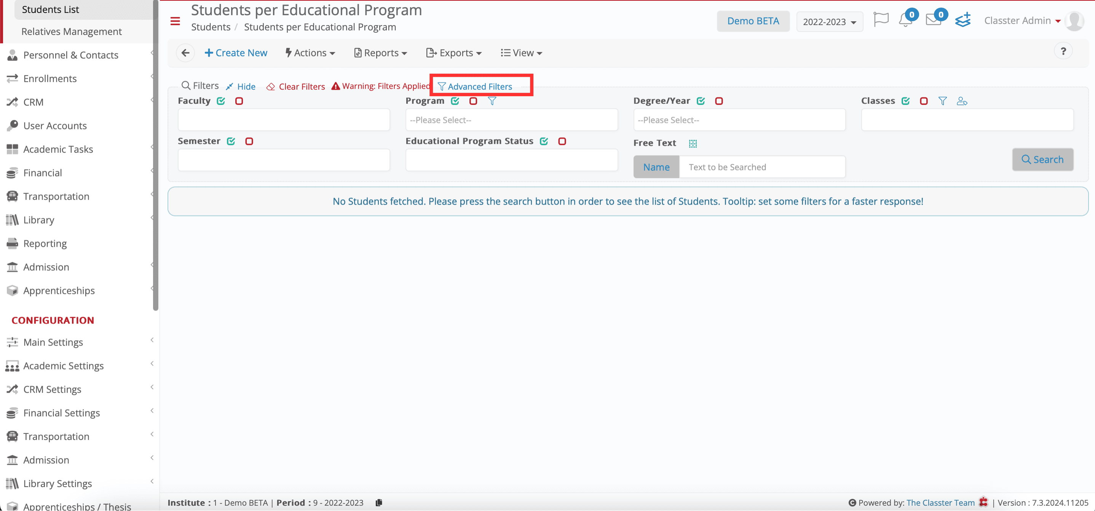Image resolution: width=1095 pixels, height=511 pixels.
Task: Open the View dropdown
Action: pos(522,53)
